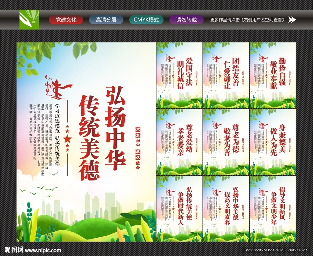Open the 弘扬中华美德 提高文明素养 poster
The height and width of the screenshot is (256, 313).
coord(226,209)
